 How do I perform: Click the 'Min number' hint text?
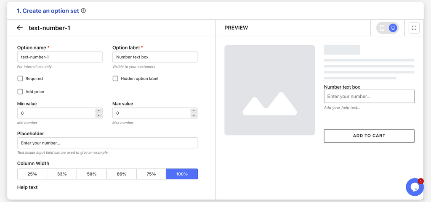point(27,123)
